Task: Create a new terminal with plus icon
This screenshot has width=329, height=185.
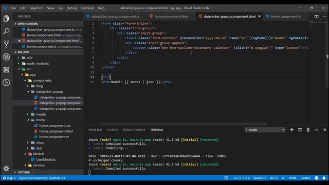Action: coord(291,130)
